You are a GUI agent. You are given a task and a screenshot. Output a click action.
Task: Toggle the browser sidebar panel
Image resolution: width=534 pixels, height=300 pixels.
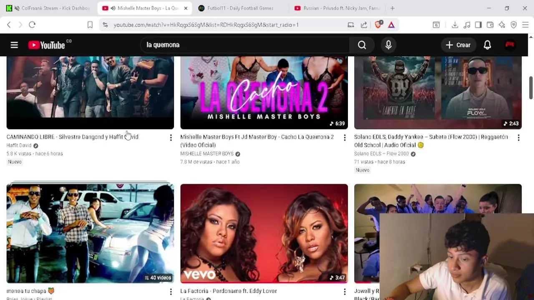[479, 25]
